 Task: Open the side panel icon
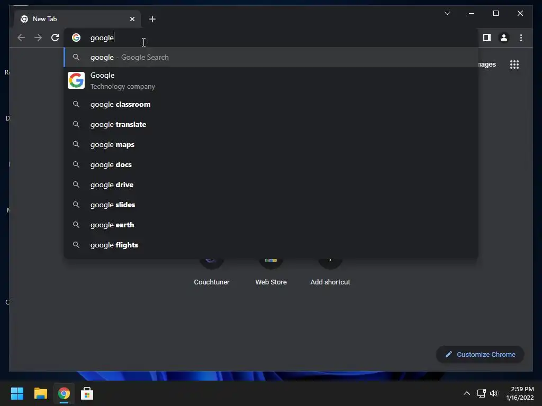[487, 38]
